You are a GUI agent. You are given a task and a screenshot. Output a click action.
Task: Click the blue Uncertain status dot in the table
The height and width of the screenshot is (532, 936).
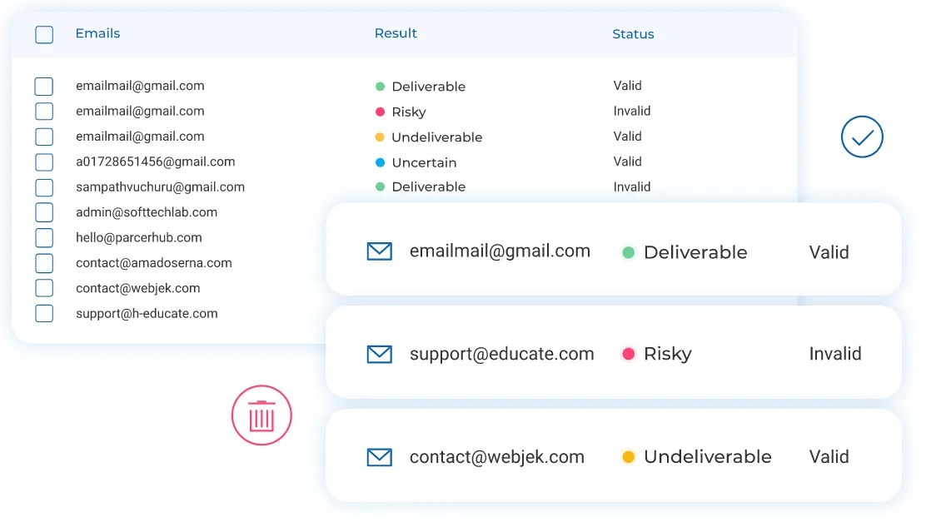(x=381, y=163)
